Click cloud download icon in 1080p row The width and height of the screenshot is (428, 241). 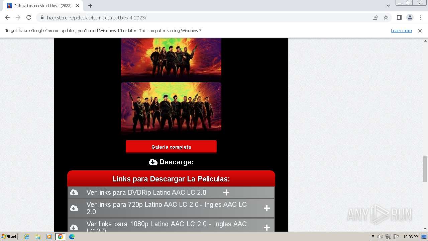(x=74, y=228)
